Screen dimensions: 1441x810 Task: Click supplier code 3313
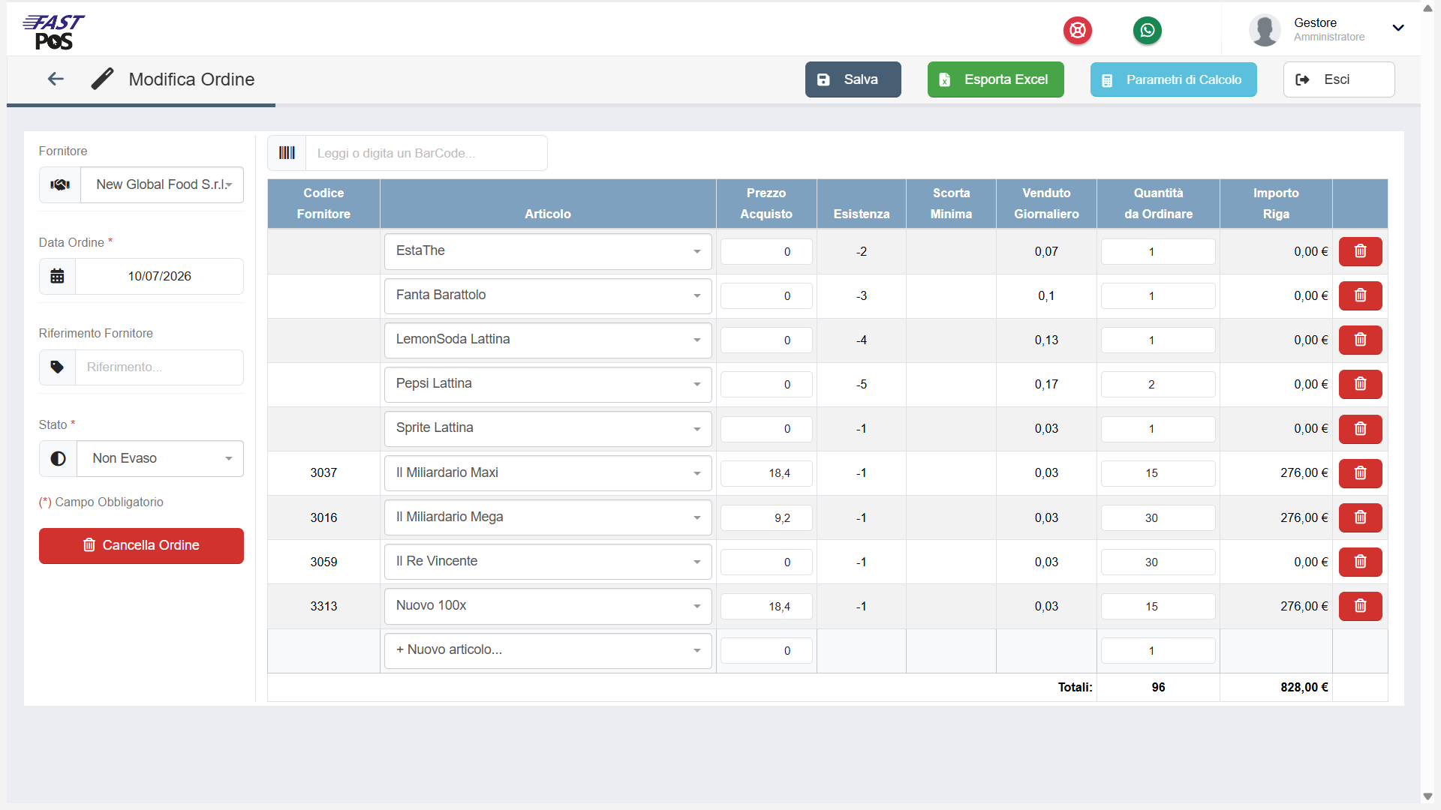click(x=323, y=606)
